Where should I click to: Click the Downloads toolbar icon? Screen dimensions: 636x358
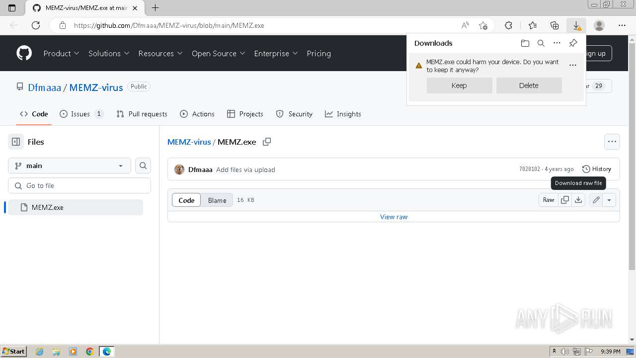576,25
